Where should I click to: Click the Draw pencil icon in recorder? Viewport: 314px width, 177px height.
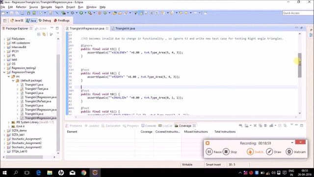pos(269,152)
